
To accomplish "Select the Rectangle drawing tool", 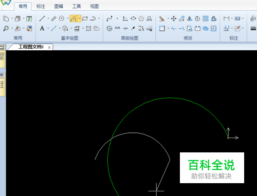I will [85, 18].
